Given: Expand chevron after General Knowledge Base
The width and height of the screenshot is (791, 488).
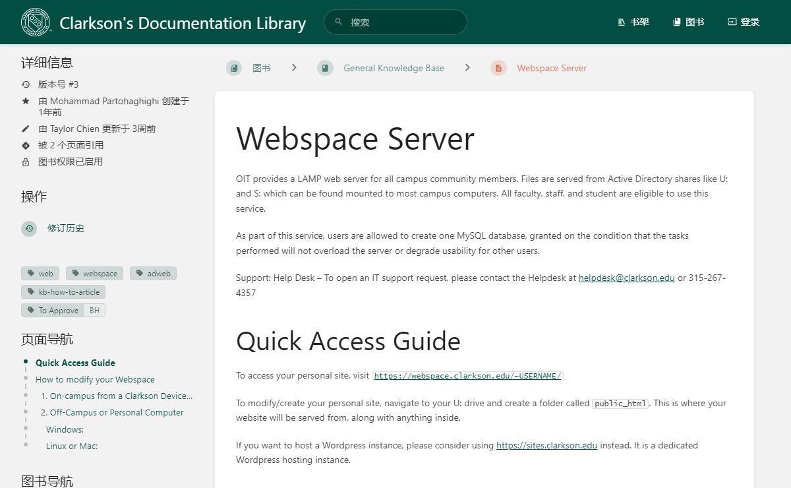Looking at the screenshot, I should click(x=467, y=67).
